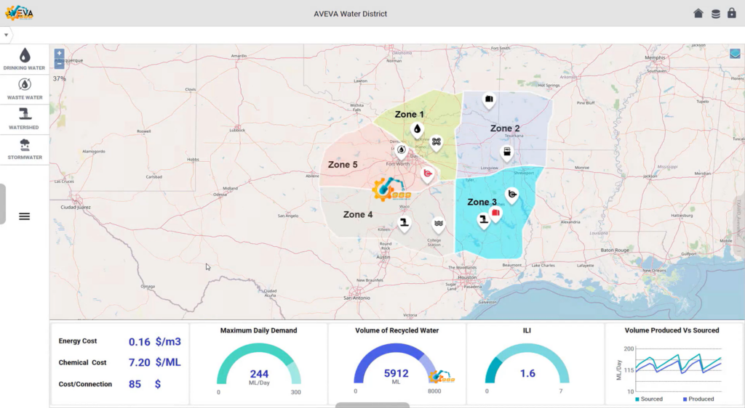Open the hamburger menu in the sidebar
Viewport: 745px width, 408px height.
pos(24,216)
